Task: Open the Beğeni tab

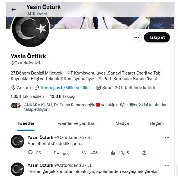Action: point(157,123)
